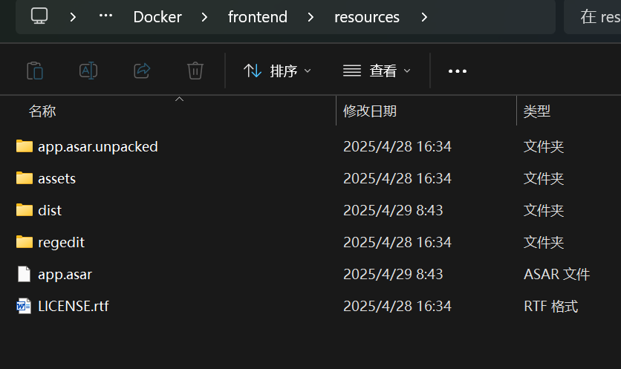Click the paste clipboard icon
Image resolution: width=621 pixels, height=369 pixels.
pyautogui.click(x=35, y=71)
